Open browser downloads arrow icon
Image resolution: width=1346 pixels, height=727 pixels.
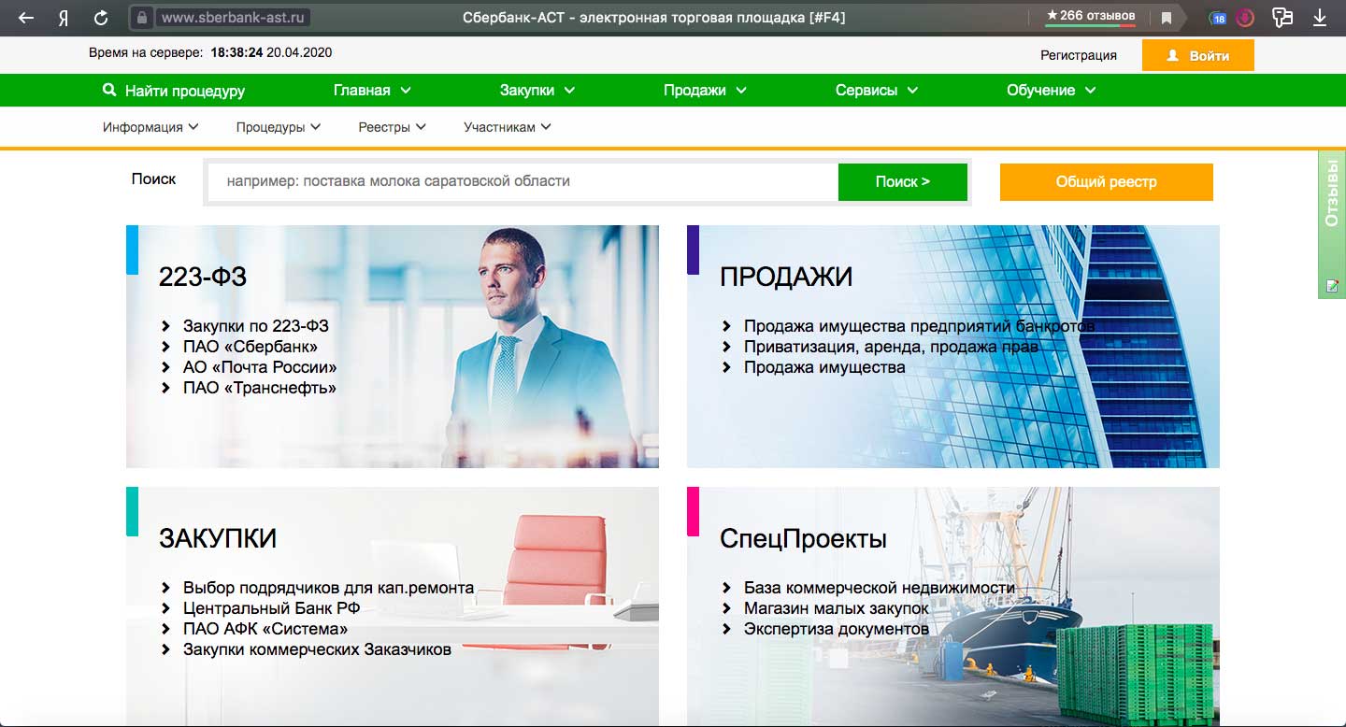1320,17
